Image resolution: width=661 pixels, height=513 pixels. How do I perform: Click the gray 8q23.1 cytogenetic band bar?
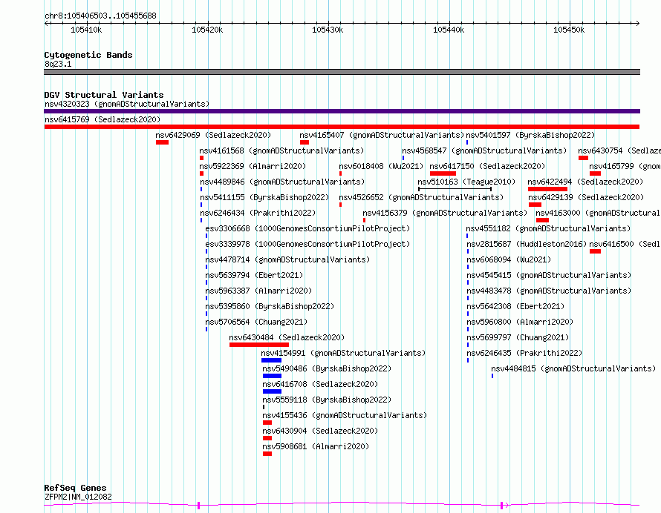[x=342, y=72]
